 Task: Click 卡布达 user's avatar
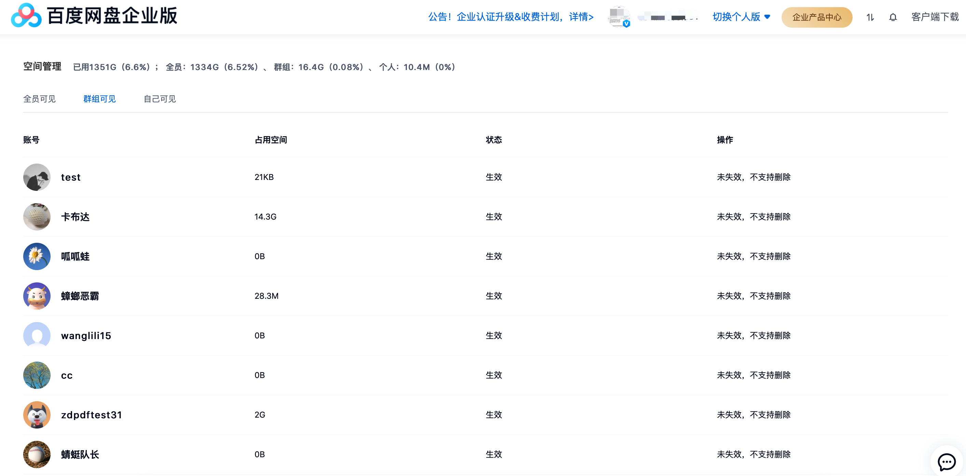coord(37,216)
